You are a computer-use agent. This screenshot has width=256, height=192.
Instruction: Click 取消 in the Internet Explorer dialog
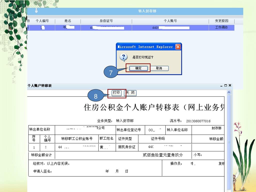tap(159, 68)
